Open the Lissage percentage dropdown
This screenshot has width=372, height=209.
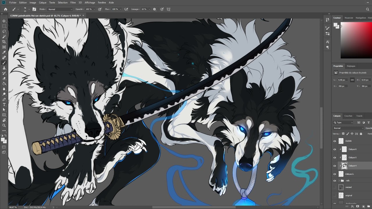[x=149, y=9]
